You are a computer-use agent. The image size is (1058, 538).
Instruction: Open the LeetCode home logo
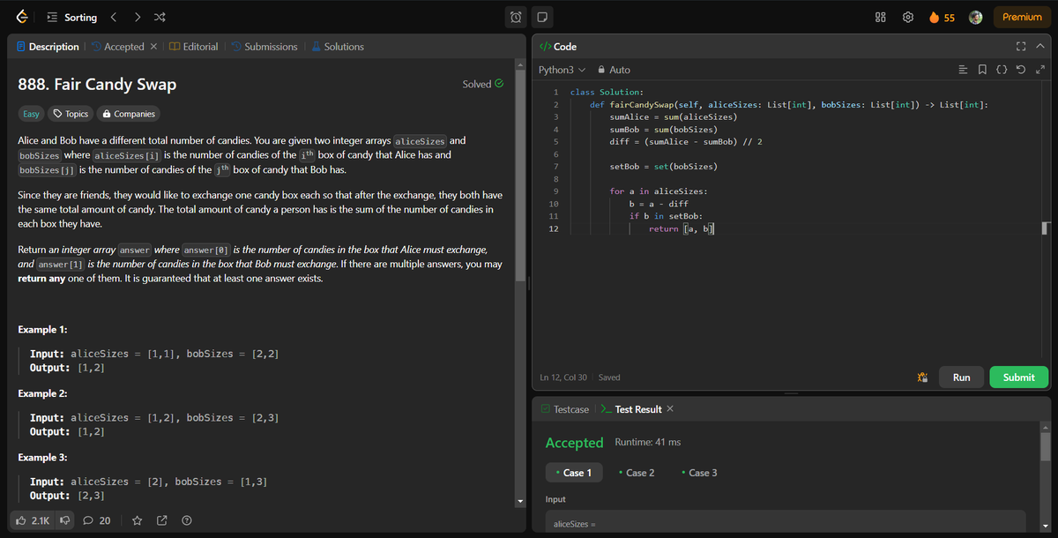(21, 17)
